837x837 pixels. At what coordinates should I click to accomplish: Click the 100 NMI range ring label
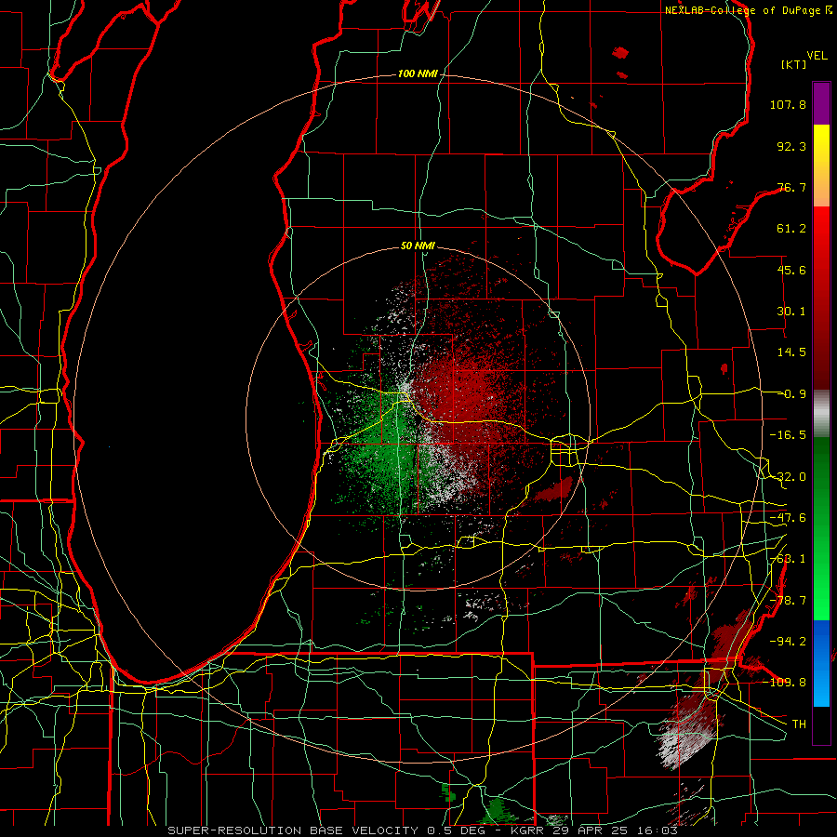[418, 73]
